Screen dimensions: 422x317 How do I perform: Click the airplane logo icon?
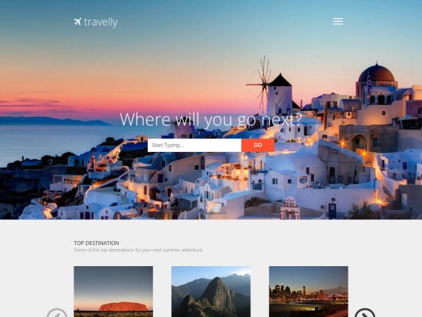click(x=77, y=22)
